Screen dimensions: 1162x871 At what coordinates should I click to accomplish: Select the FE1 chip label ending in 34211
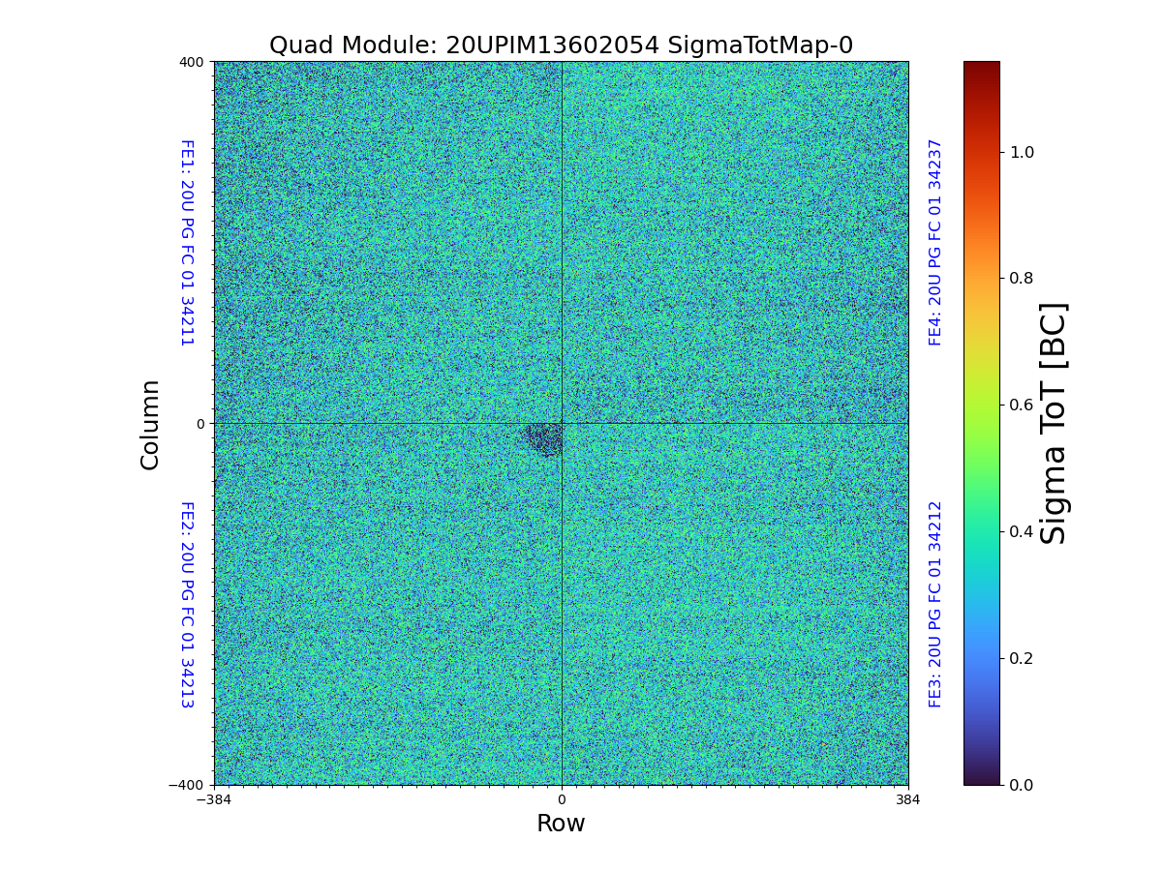(x=187, y=243)
